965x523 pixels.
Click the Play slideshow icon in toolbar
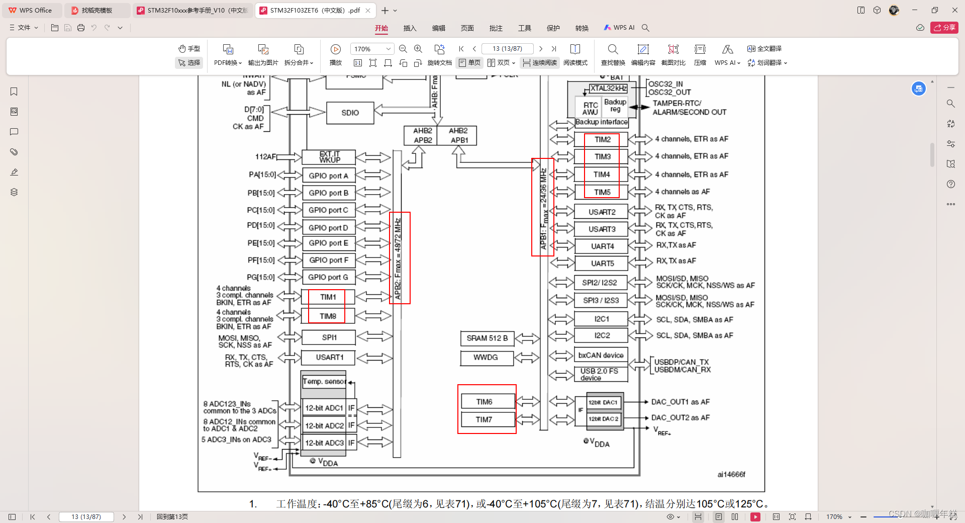click(x=336, y=49)
